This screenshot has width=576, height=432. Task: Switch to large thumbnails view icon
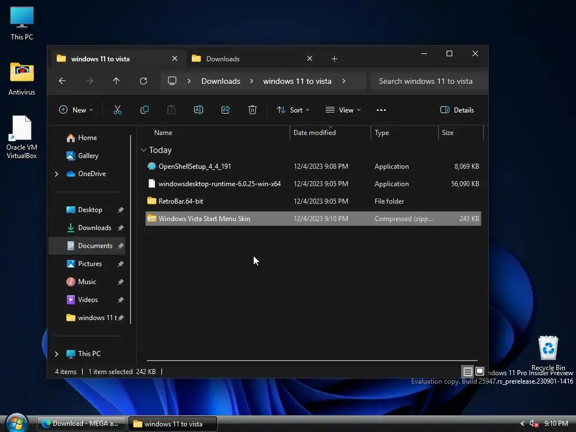[480, 371]
